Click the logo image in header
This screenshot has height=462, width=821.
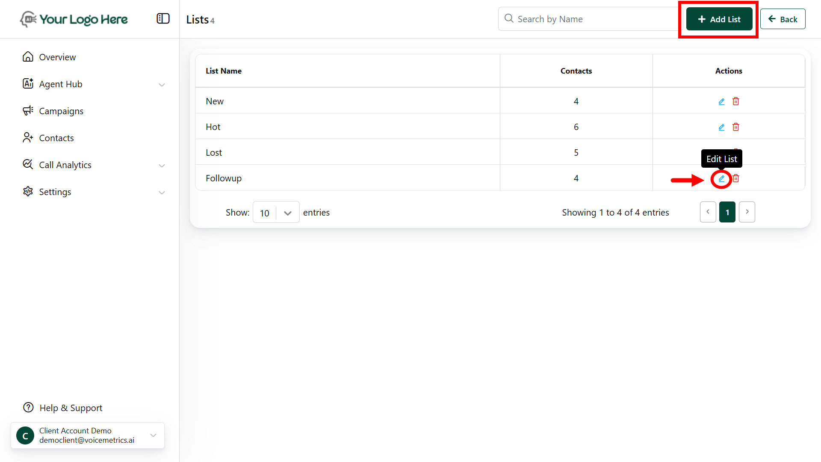pyautogui.click(x=74, y=19)
